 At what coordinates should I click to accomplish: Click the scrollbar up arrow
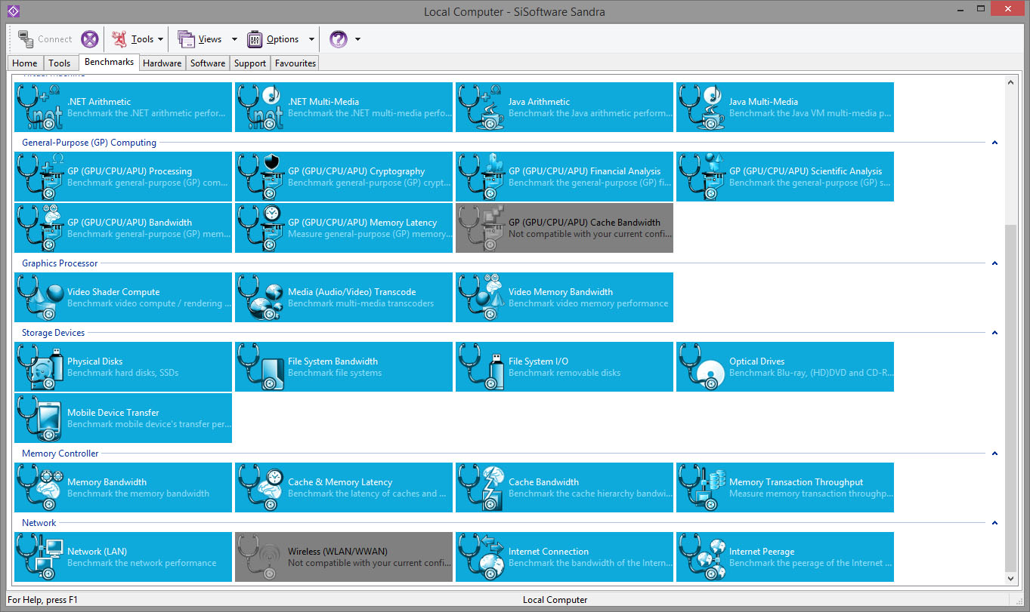click(x=1011, y=81)
